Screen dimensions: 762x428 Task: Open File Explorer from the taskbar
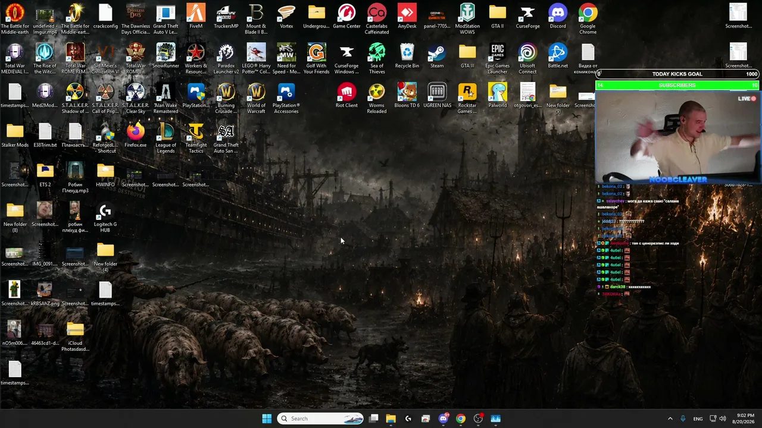point(391,418)
